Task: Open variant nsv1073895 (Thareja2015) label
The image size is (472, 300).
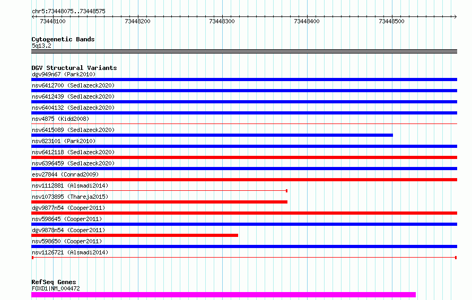Action: tap(70, 197)
